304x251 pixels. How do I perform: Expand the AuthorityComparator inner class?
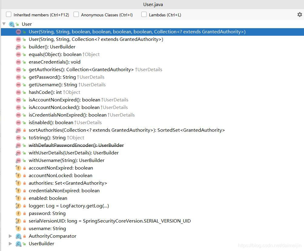tap(10, 236)
